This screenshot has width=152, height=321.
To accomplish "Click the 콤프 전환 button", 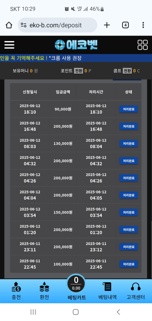I will pyautogui.click(x=127, y=71).
